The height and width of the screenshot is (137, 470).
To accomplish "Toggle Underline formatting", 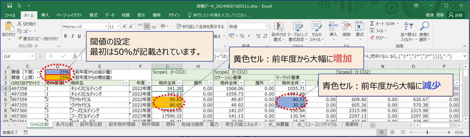I will pyautogui.click(x=79, y=36).
